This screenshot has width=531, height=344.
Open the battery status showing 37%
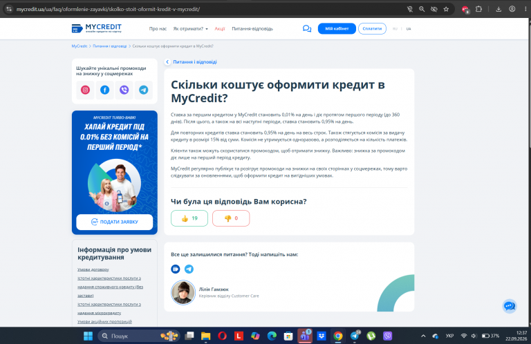point(490,336)
